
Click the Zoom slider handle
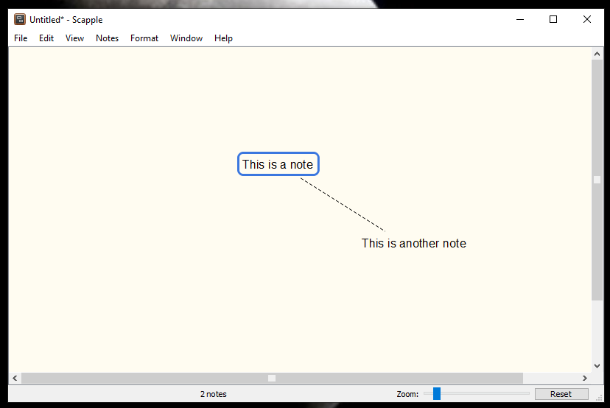click(x=437, y=394)
